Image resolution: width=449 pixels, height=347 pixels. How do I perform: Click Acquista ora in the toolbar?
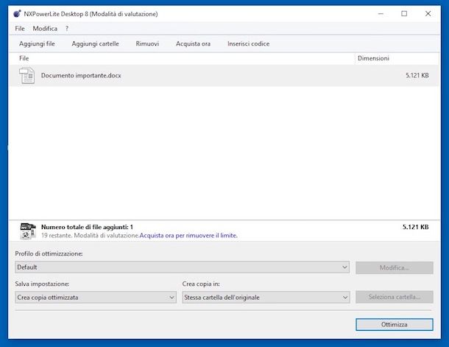coord(194,43)
